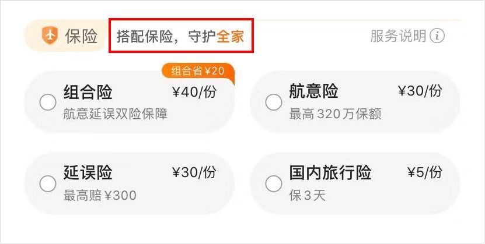Click the 最高赔¥300 description
Viewport: 485px width, 244px height.
tap(100, 196)
